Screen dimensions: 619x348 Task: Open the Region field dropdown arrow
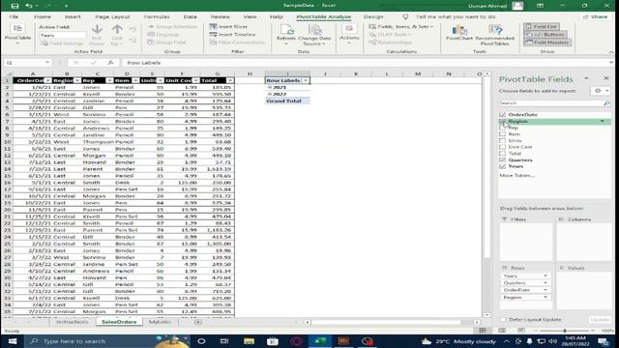coord(603,122)
